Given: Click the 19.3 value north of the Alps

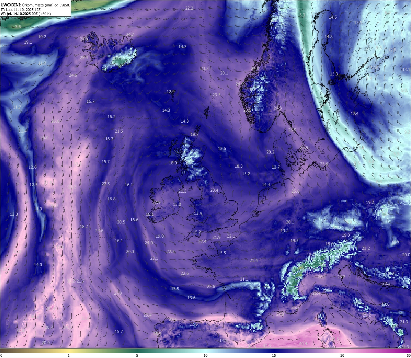Looking at the screenshot, I should tap(346, 235).
